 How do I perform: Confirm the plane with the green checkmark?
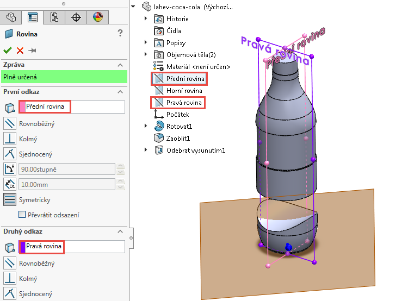(8, 50)
